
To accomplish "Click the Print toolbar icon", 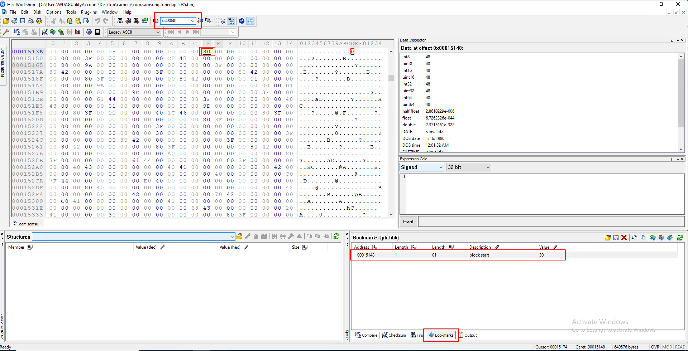I will tap(31, 21).
